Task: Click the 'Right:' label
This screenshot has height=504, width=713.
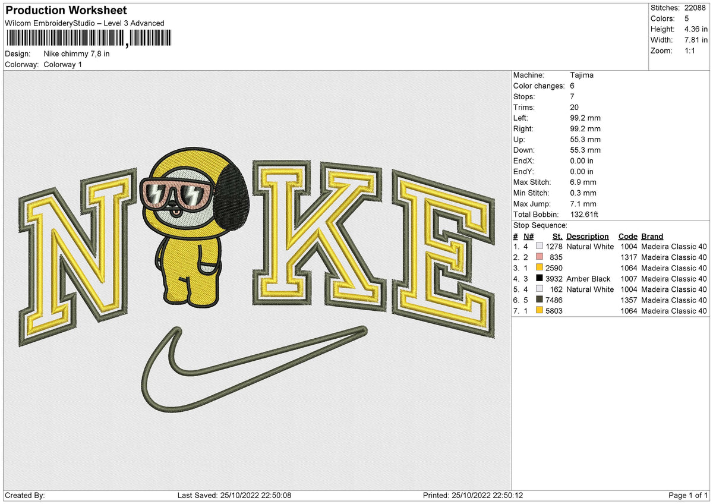Action: click(523, 128)
